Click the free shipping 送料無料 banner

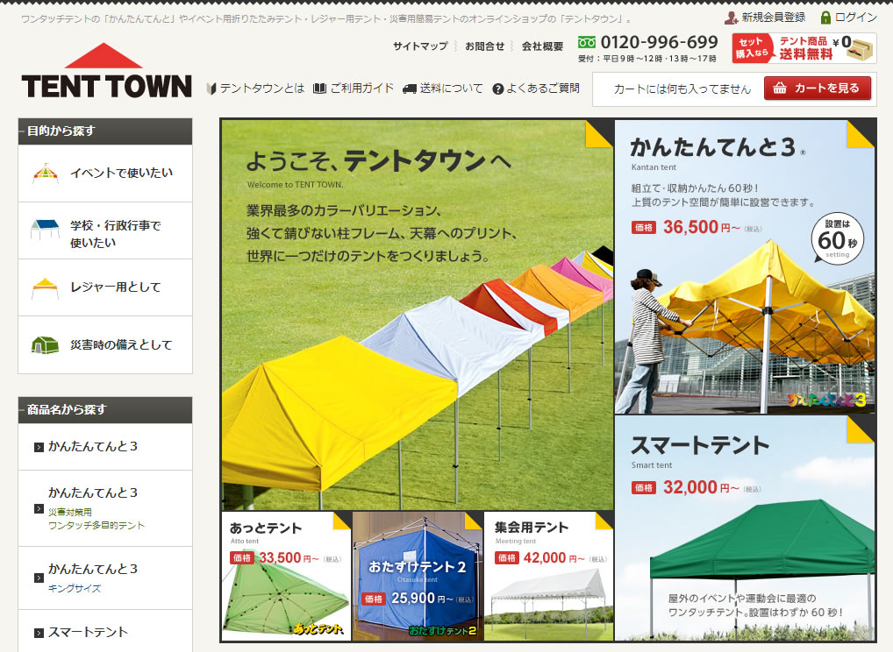[804, 48]
